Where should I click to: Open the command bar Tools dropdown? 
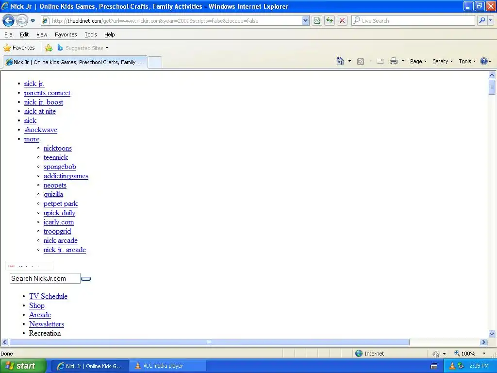[467, 62]
